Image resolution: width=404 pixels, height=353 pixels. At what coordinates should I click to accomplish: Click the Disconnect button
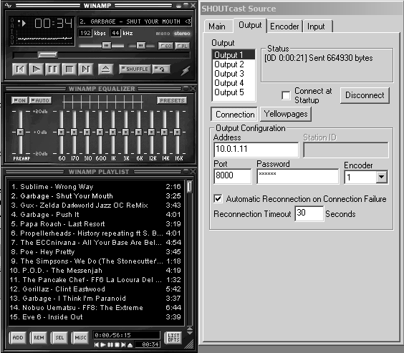pos(365,95)
